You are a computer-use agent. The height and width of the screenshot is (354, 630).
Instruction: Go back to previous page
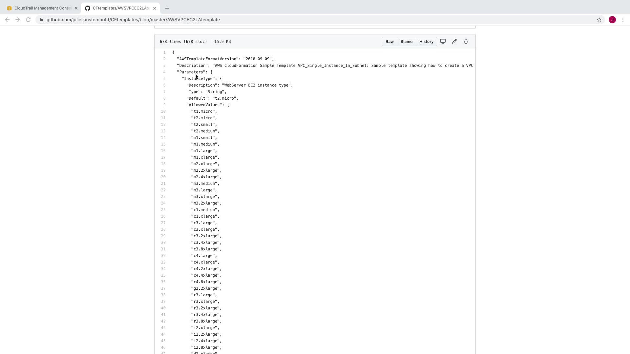[7, 20]
